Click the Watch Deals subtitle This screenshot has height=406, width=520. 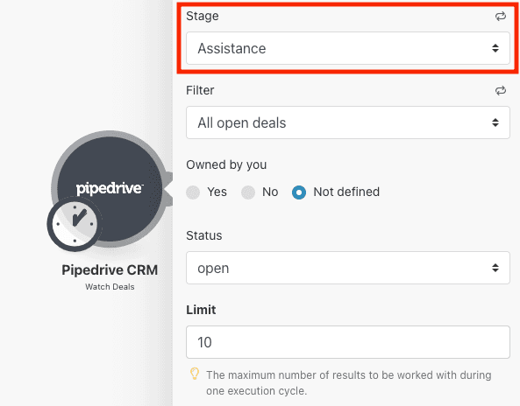[x=110, y=287]
